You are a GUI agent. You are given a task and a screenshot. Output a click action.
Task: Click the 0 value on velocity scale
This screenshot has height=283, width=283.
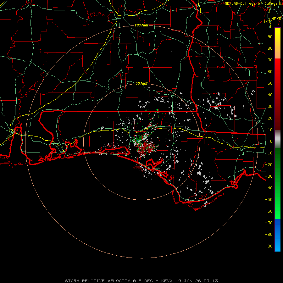tap(271, 141)
